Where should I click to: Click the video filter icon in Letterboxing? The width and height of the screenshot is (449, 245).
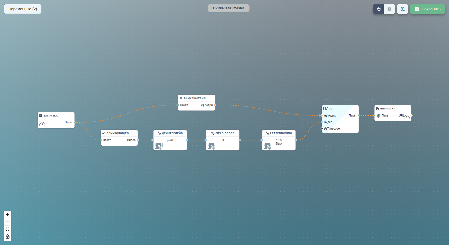point(267,146)
